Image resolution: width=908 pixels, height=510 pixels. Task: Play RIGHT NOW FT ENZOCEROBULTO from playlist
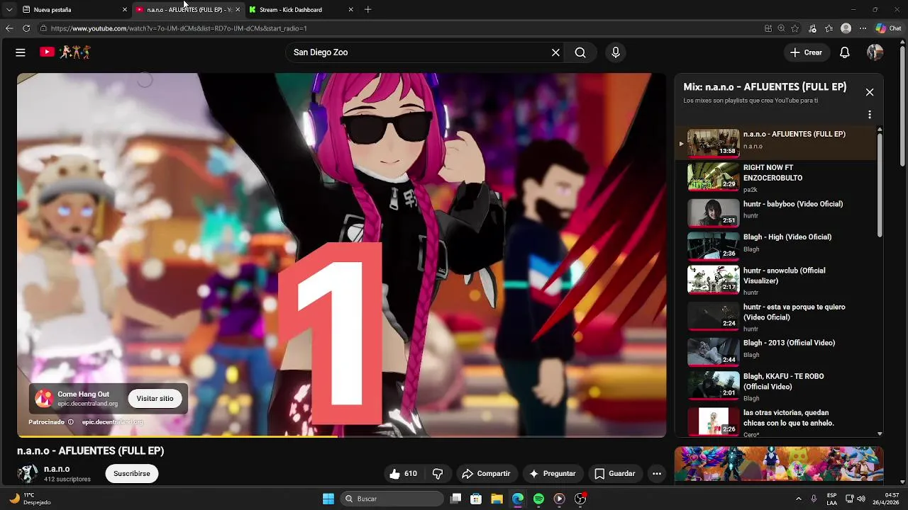[777, 178]
